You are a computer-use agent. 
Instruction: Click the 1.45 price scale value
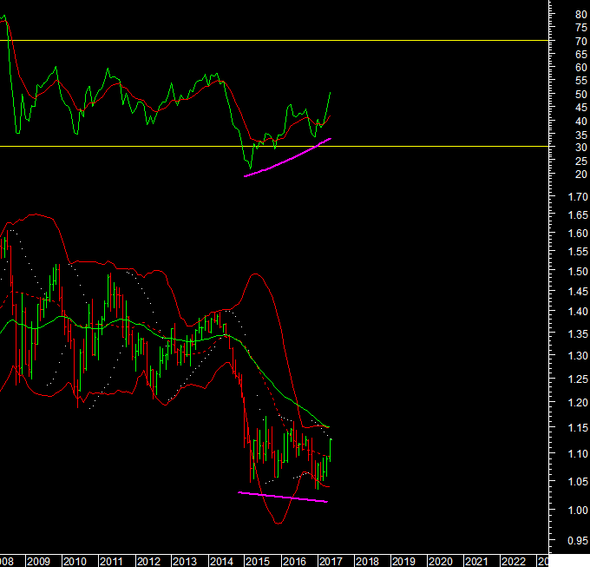(577, 292)
